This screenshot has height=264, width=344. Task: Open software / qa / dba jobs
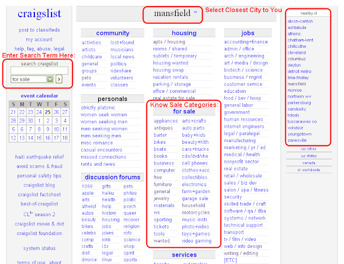pos(245,211)
